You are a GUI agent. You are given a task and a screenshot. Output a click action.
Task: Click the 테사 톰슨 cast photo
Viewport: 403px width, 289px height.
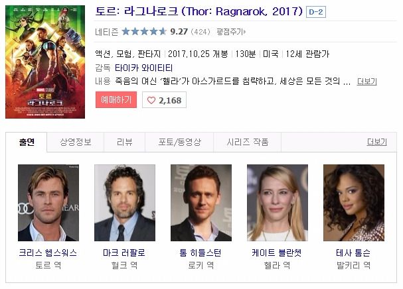click(354, 203)
